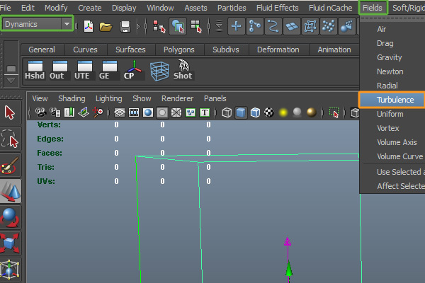This screenshot has height=283, width=425.
Task: Click the surfaces selection mask icon
Action: [x=292, y=26]
